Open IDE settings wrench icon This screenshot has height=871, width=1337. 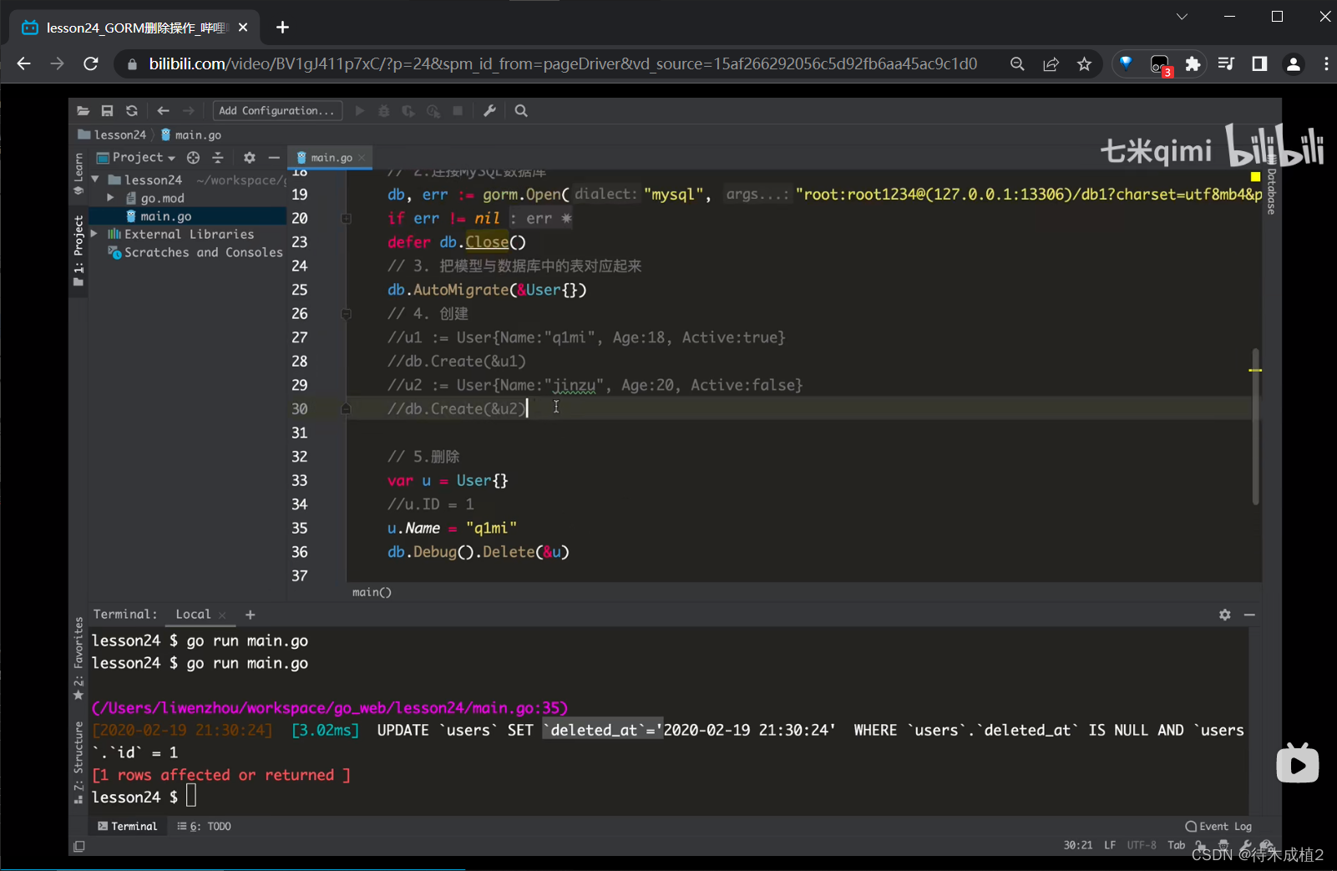tap(490, 110)
